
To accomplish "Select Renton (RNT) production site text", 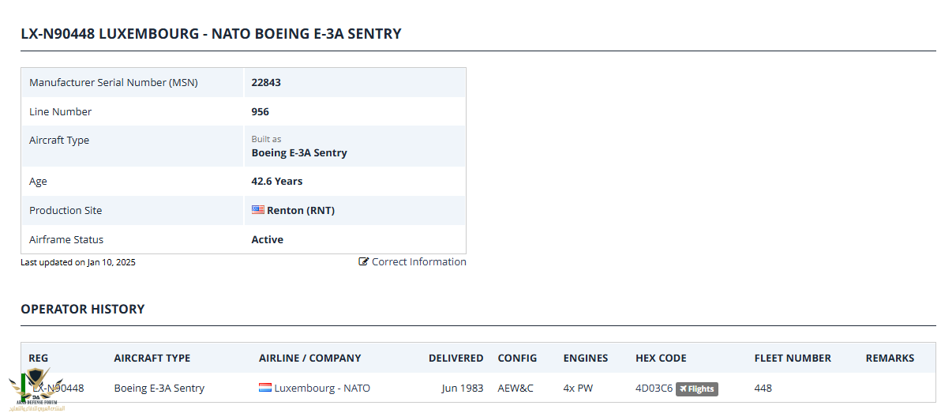I will (301, 211).
